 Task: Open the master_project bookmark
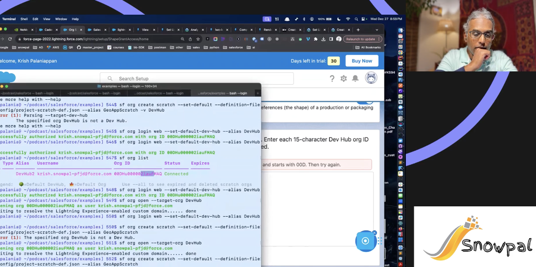click(90, 47)
